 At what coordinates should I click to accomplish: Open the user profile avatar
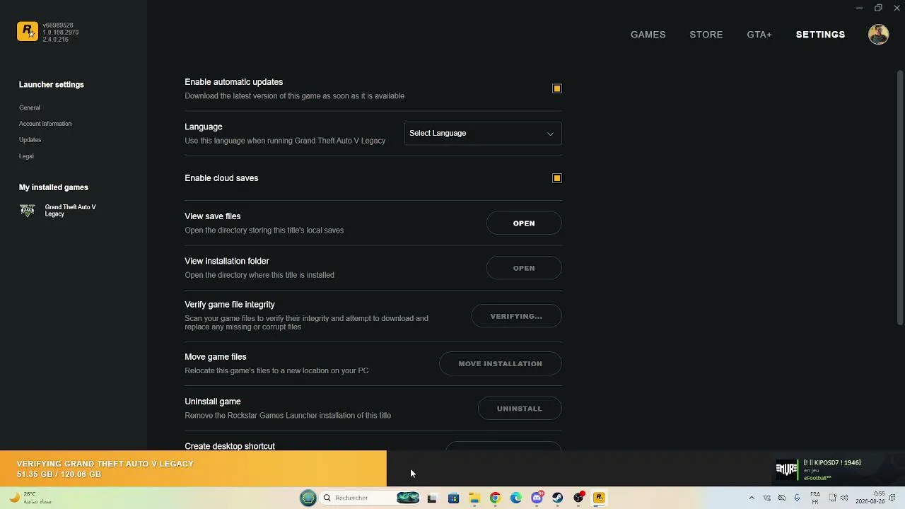[878, 35]
